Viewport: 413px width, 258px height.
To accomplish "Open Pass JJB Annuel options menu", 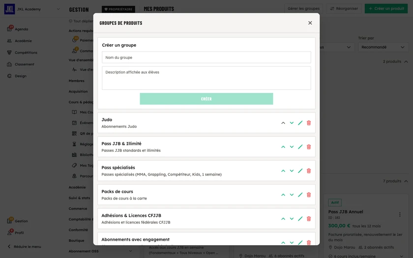I will pyautogui.click(x=400, y=214).
